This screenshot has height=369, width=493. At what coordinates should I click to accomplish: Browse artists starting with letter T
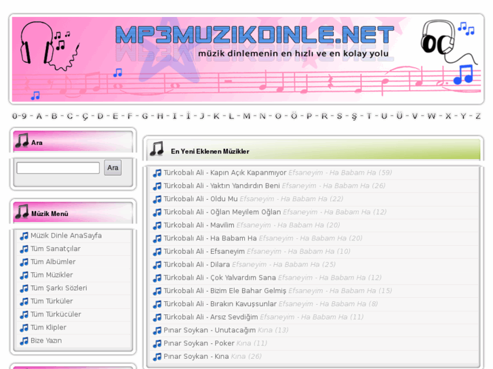(369, 116)
